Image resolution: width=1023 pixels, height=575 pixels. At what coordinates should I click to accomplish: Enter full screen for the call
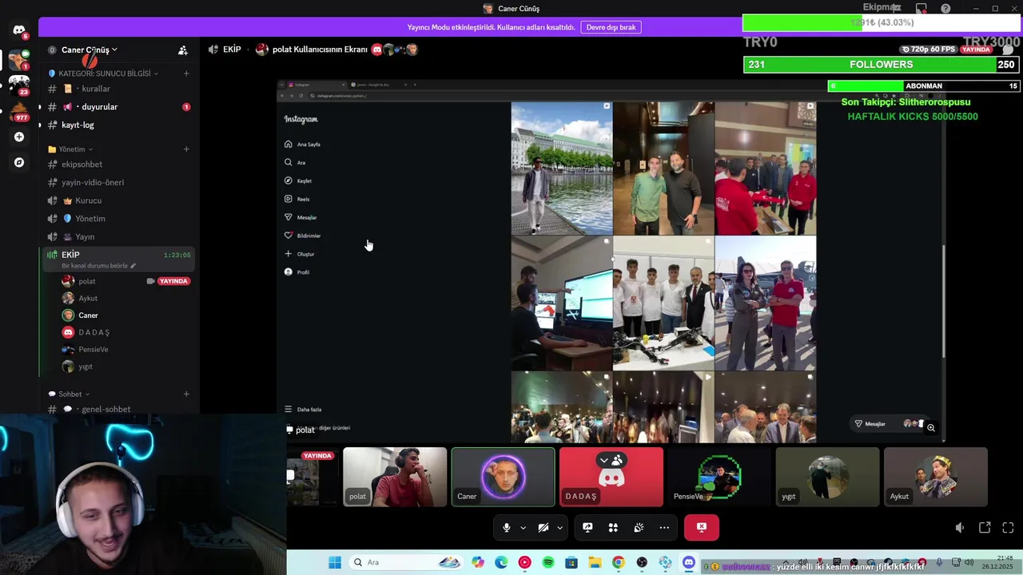point(1008,528)
